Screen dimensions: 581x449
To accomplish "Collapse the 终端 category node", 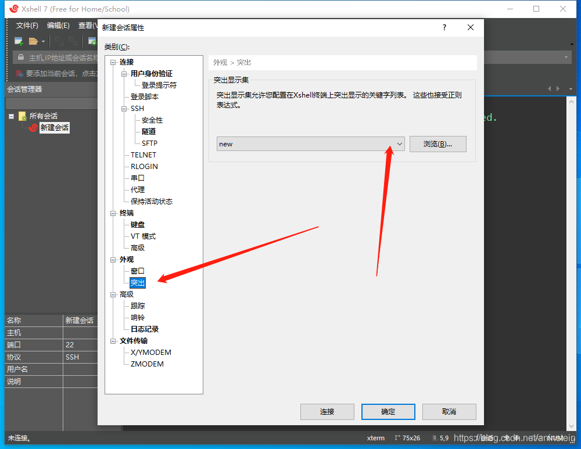I will point(113,213).
